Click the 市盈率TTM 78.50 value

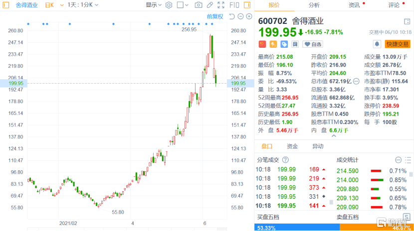click(x=399, y=73)
